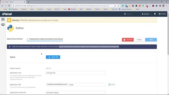Viewport: 169px width, 95px height.
Task: Click the red DESTROY button
Action: click(128, 40)
